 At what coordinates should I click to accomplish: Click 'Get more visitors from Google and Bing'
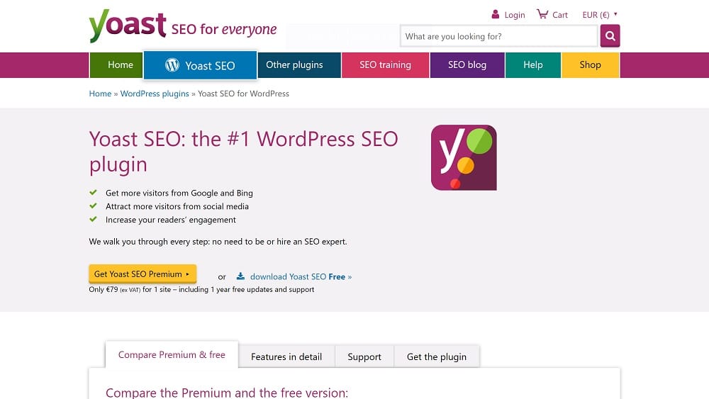(x=179, y=193)
